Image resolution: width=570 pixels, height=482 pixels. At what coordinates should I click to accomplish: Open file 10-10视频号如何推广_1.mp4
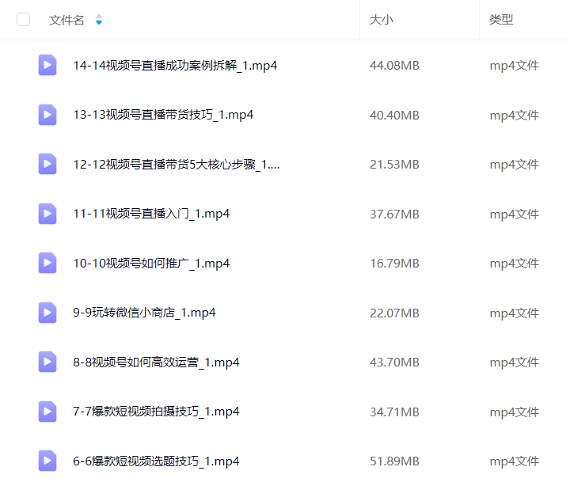click(x=151, y=264)
